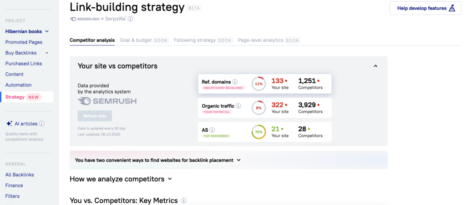Go to Promoted Pages link
466x205 pixels.
pyautogui.click(x=24, y=42)
